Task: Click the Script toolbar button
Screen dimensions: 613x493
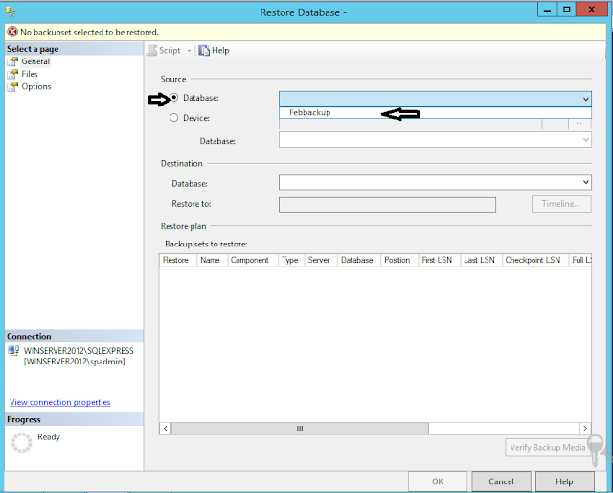Action: pyautogui.click(x=164, y=50)
